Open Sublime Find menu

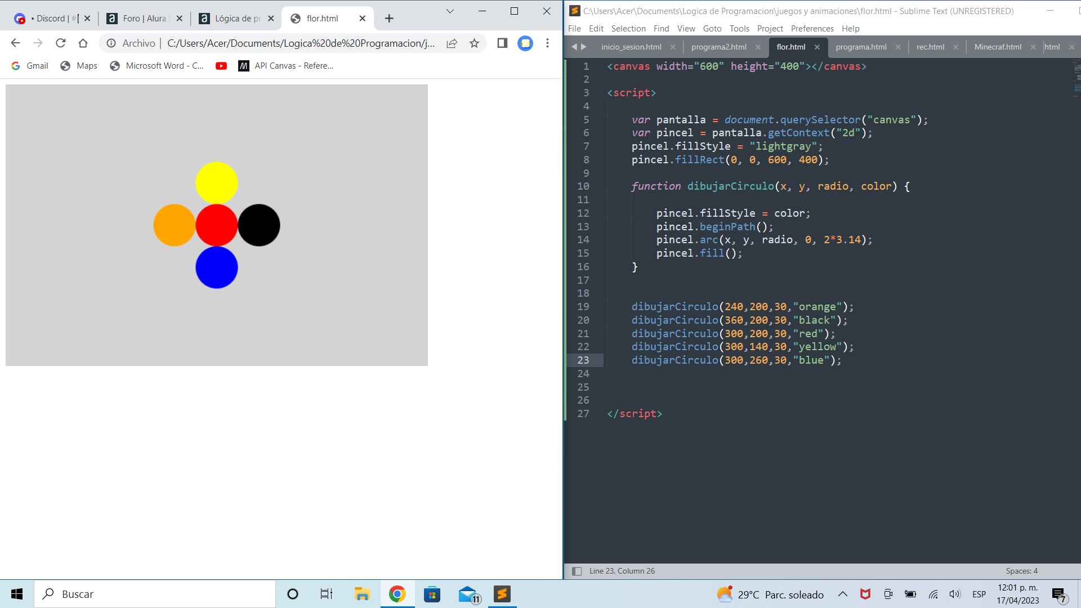click(x=661, y=29)
